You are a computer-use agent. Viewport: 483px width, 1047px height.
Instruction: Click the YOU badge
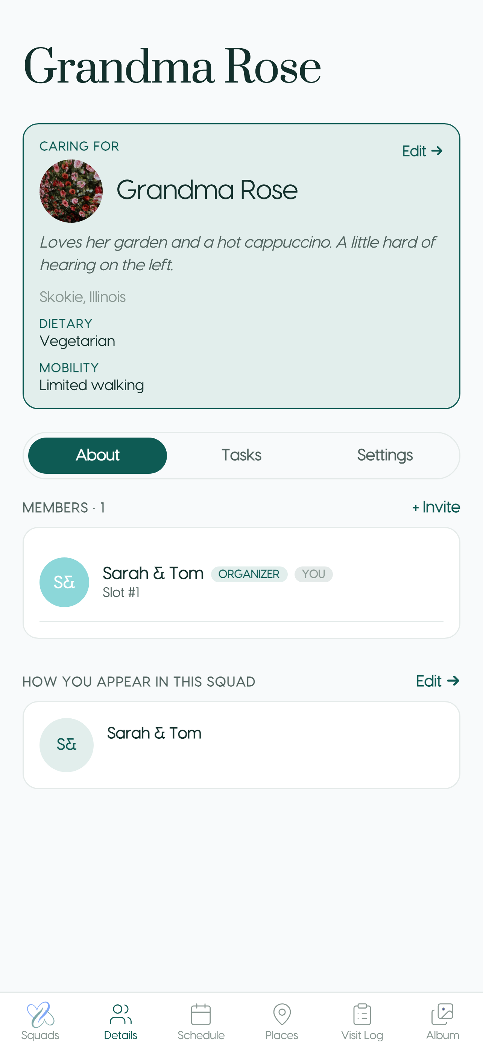pos(313,574)
